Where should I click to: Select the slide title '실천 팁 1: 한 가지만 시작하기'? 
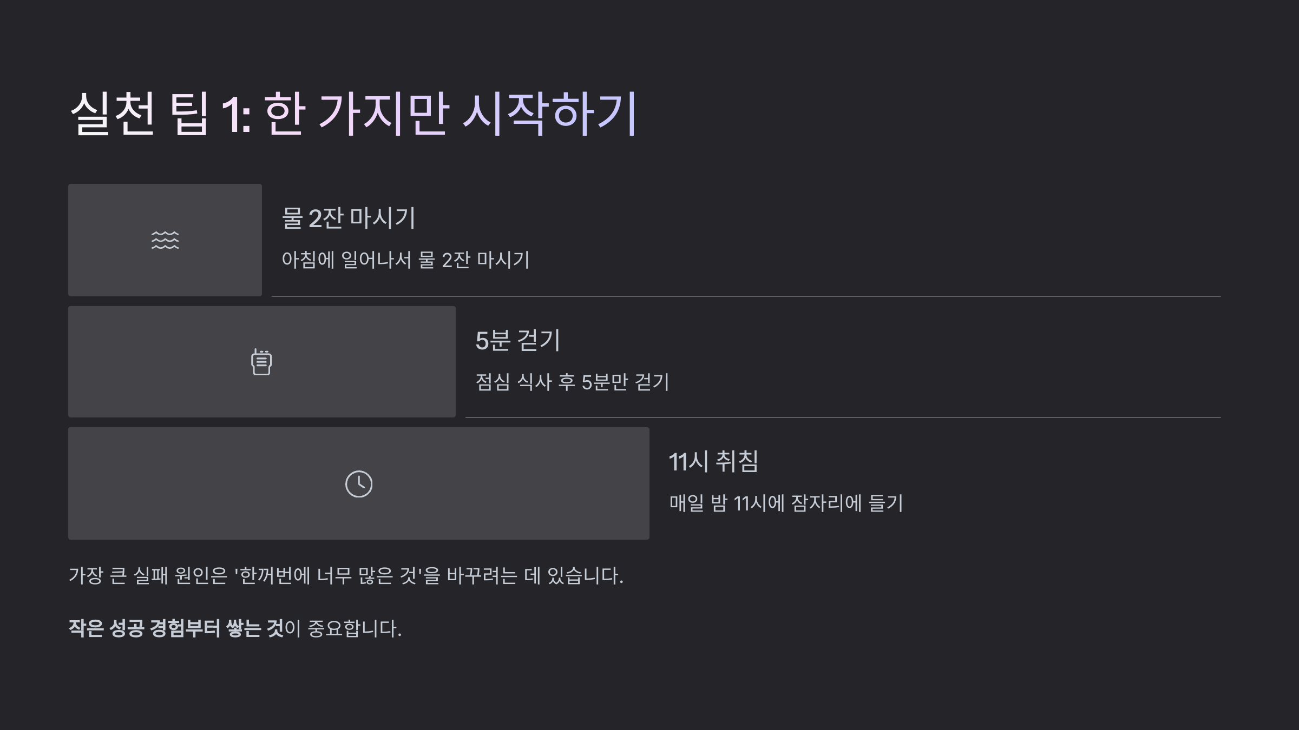point(354,113)
